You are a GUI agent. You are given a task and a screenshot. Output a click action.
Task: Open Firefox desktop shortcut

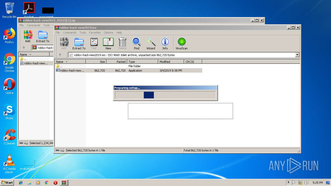pyautogui.click(x=9, y=36)
